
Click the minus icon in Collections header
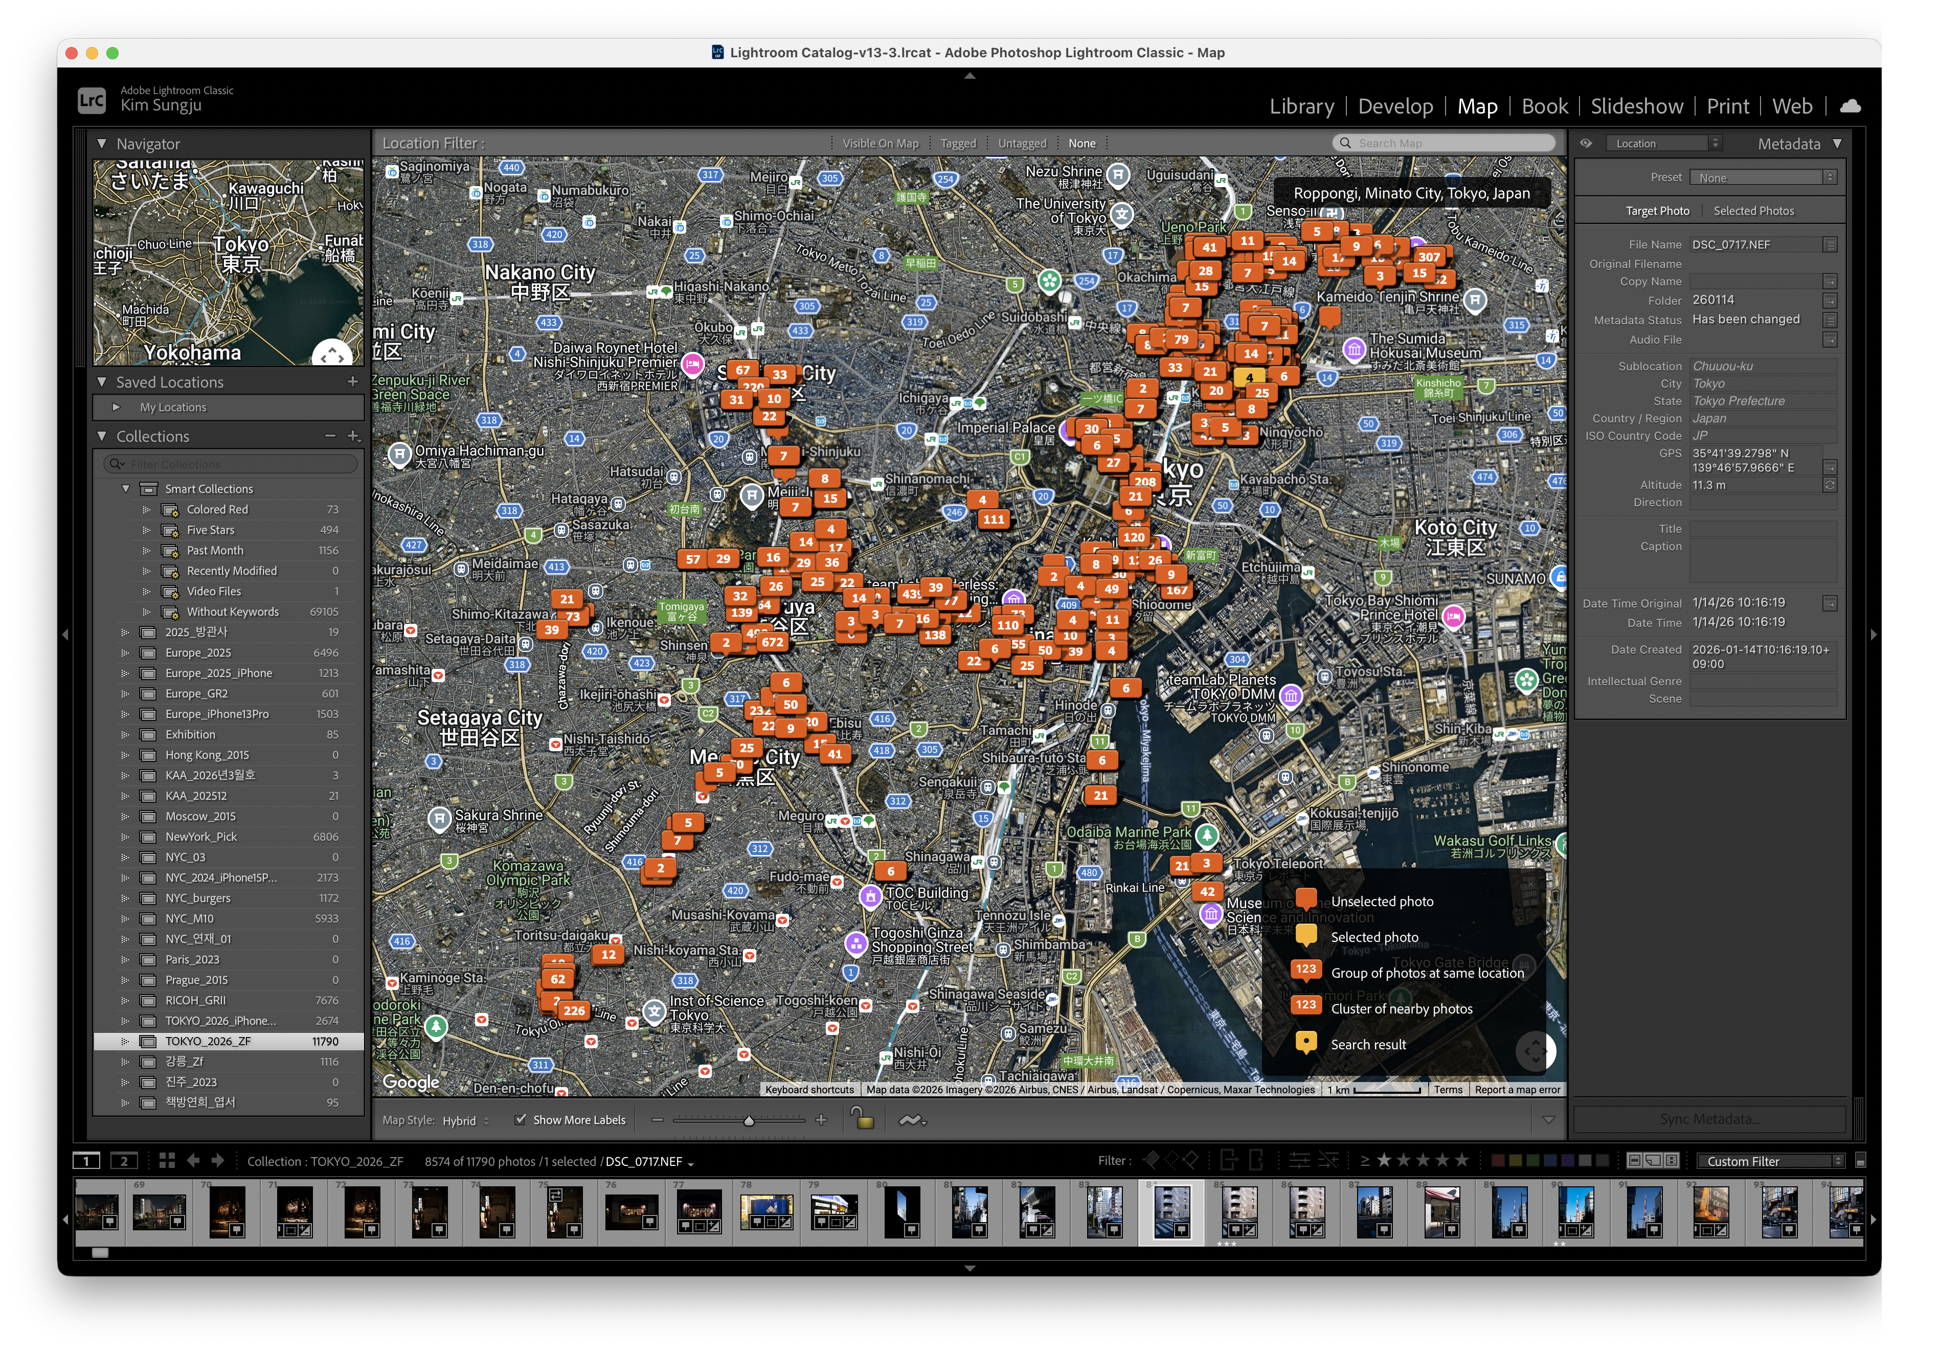(330, 436)
